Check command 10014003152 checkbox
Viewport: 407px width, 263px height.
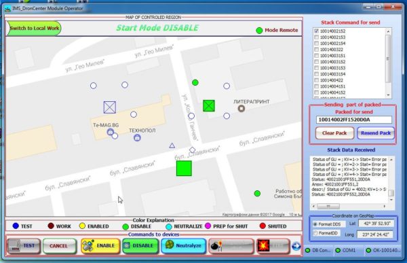click(x=316, y=62)
